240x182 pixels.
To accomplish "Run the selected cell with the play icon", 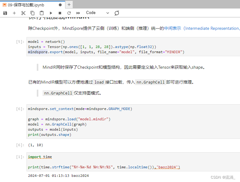I will coord(51,13).
